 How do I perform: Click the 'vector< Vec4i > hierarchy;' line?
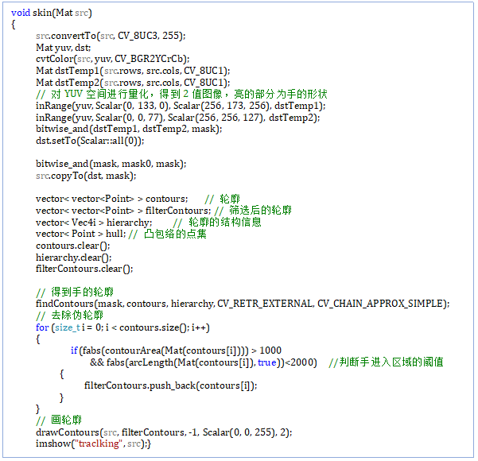click(94, 223)
